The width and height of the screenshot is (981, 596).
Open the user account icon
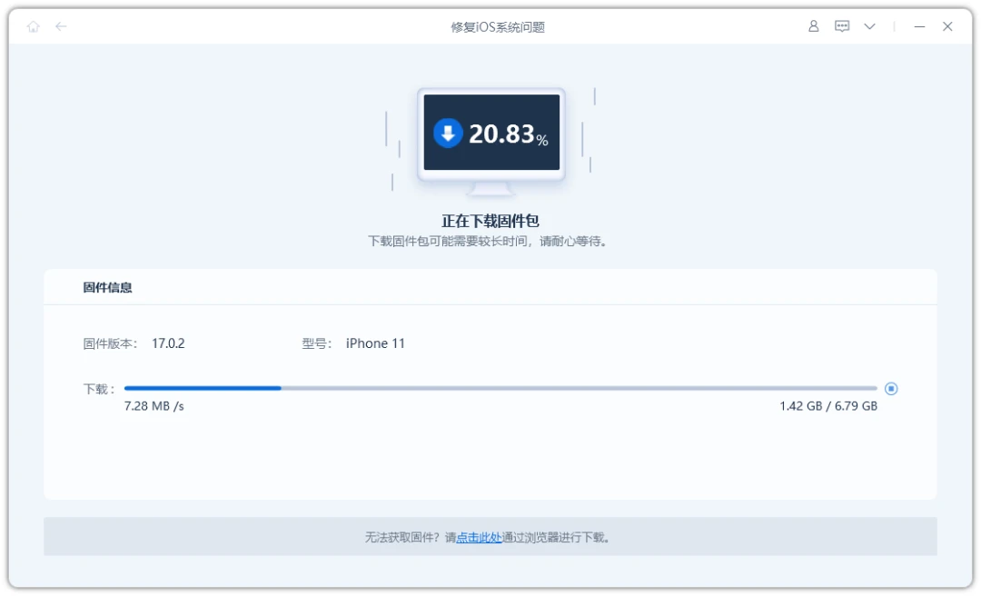pyautogui.click(x=813, y=26)
